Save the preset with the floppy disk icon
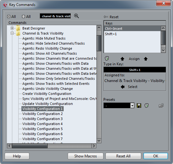The height and width of the screenshot is (164, 173). point(139,106)
